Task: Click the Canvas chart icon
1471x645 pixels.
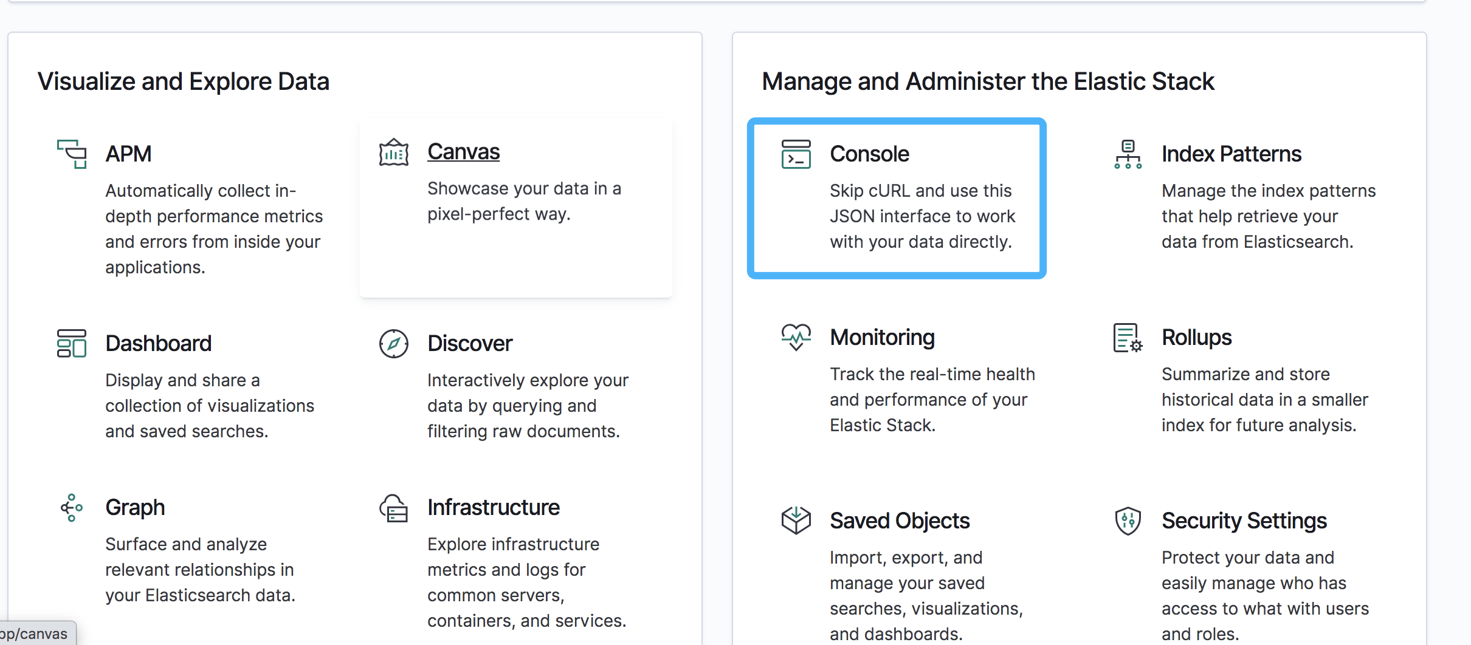Action: tap(394, 152)
